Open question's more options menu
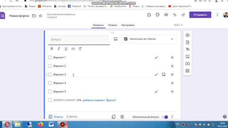Screen dimensions: 228x128 (172, 117)
